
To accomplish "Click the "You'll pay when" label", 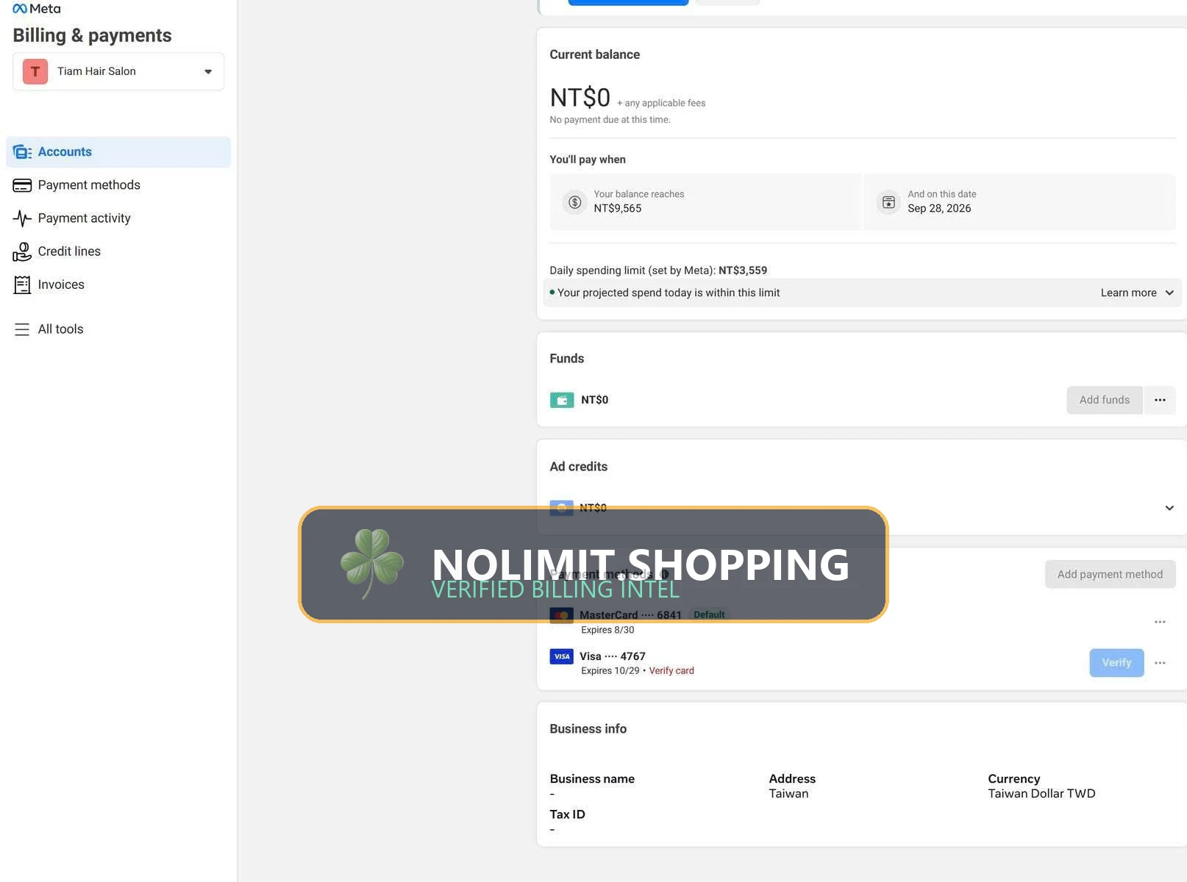I will (x=588, y=159).
